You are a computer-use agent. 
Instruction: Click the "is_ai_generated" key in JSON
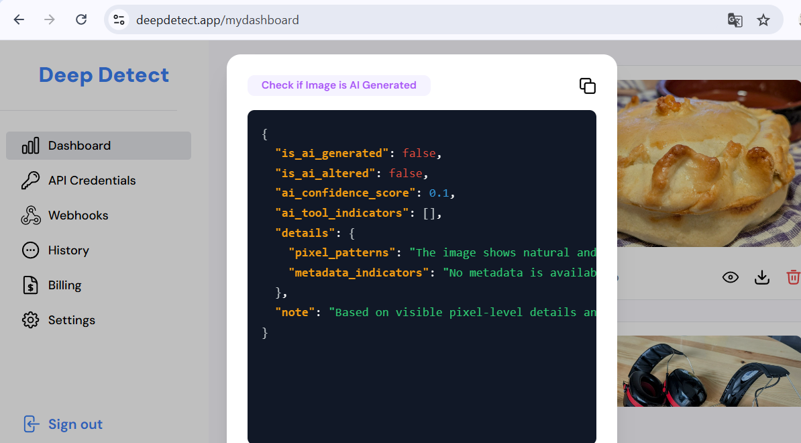tap(332, 153)
